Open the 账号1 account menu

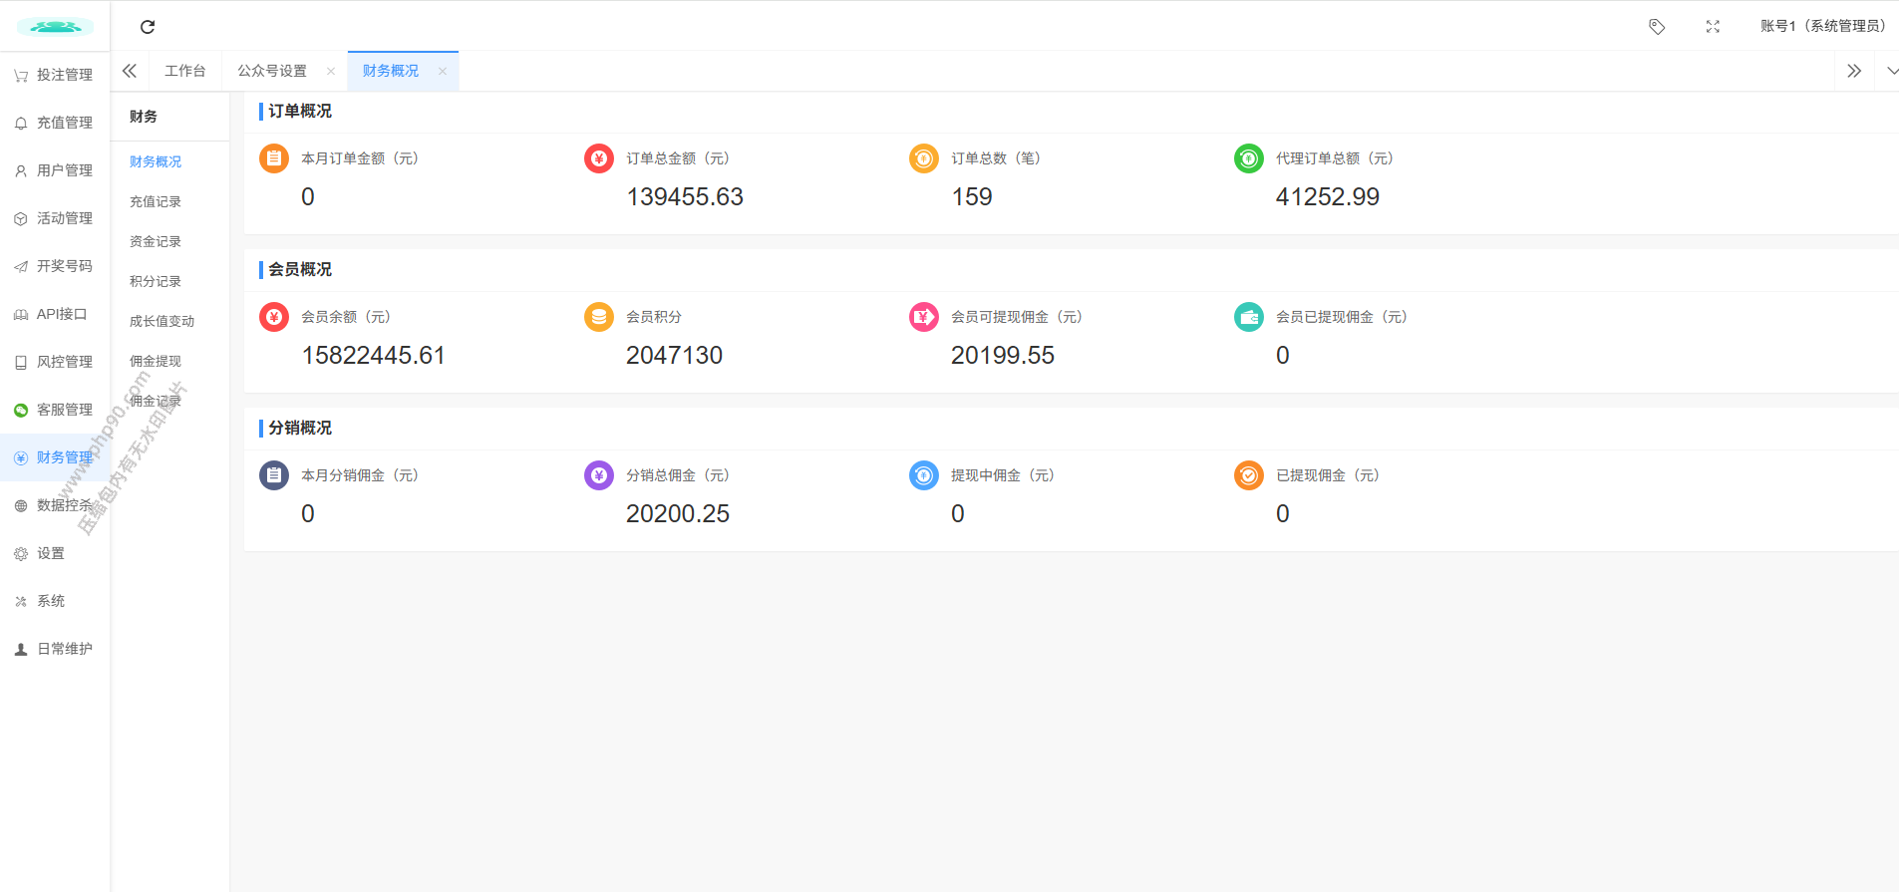tap(1822, 27)
